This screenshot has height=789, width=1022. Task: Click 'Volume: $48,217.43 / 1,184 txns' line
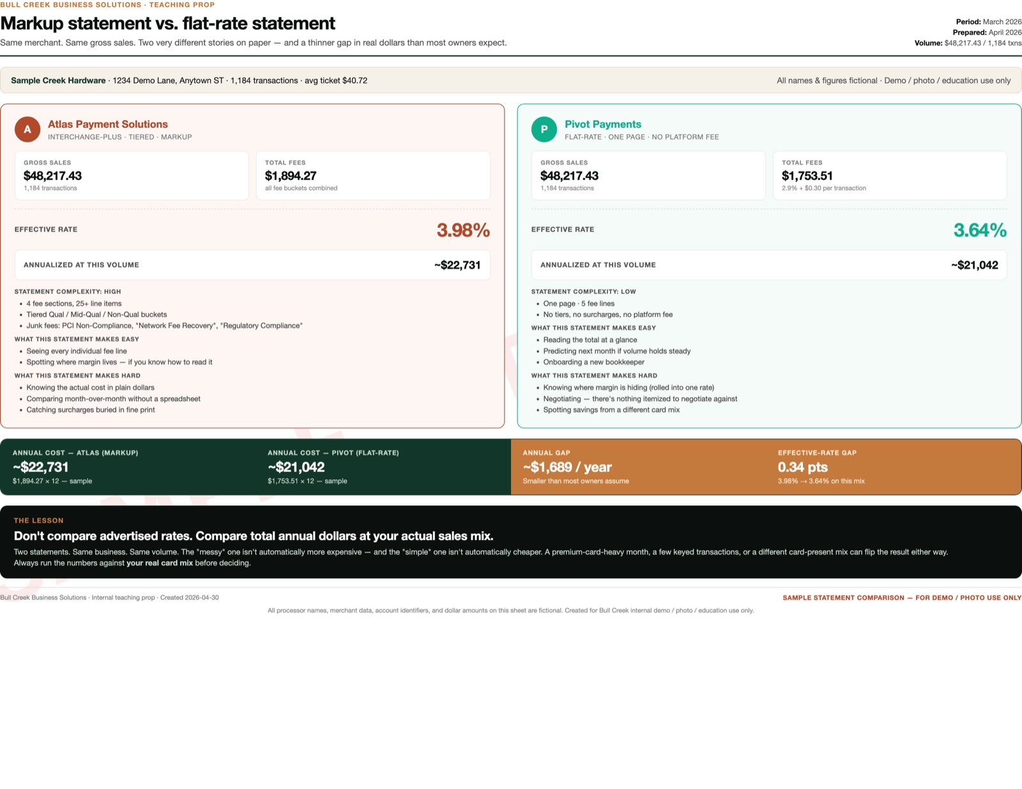tap(968, 43)
